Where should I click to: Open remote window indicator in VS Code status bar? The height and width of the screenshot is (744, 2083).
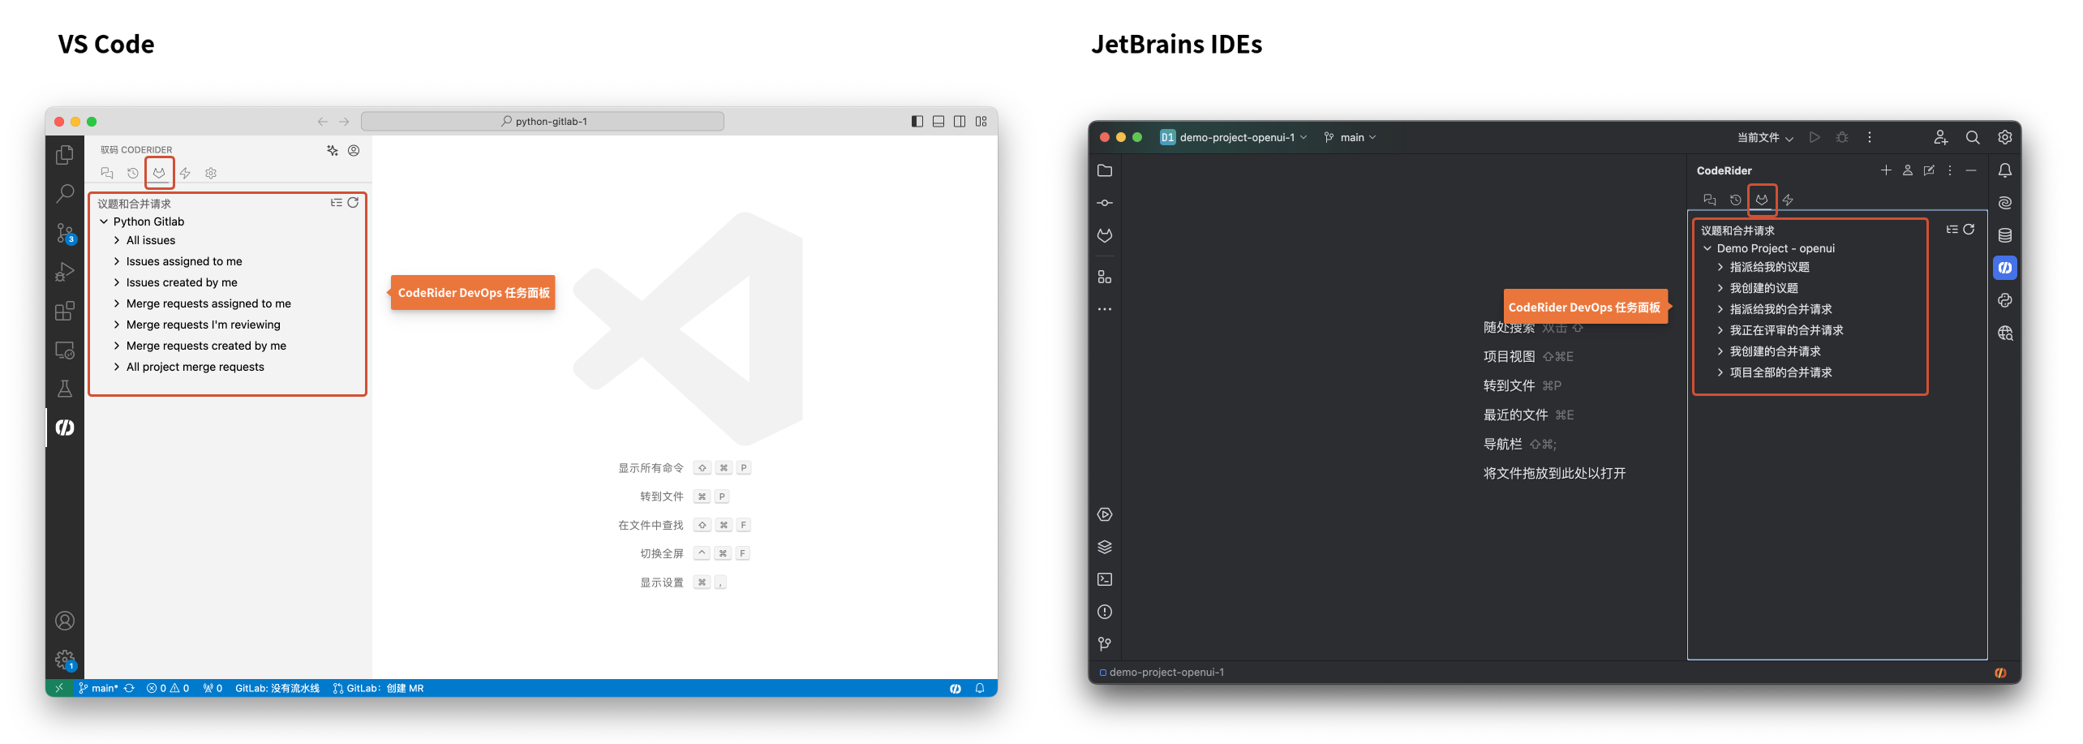[x=58, y=688]
